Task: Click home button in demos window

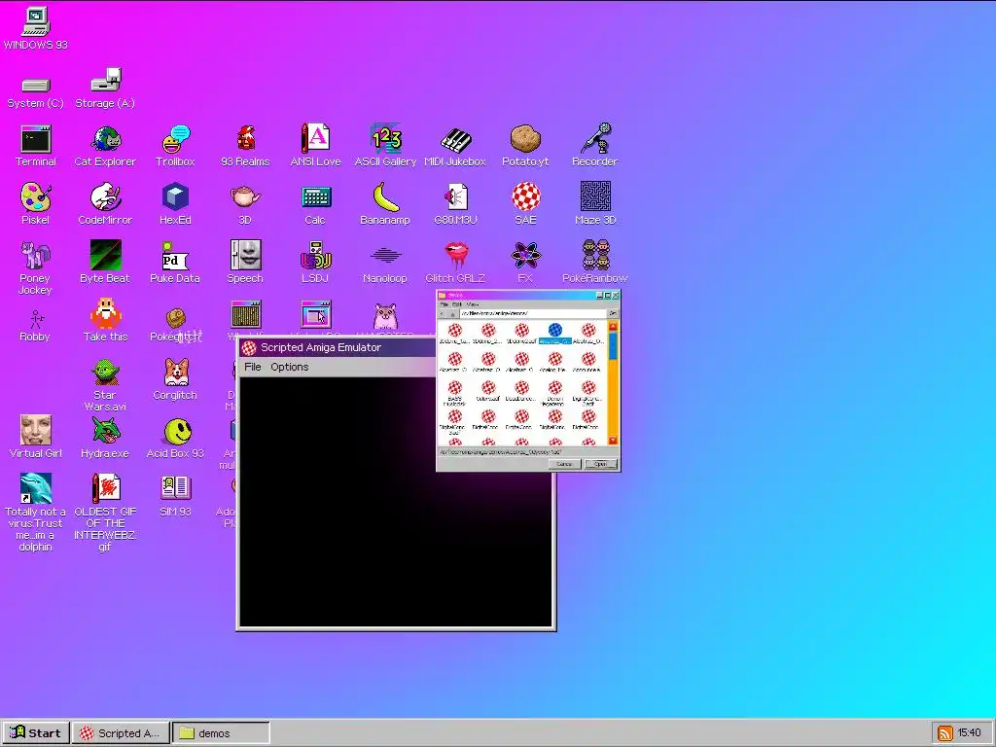Action: [x=452, y=314]
